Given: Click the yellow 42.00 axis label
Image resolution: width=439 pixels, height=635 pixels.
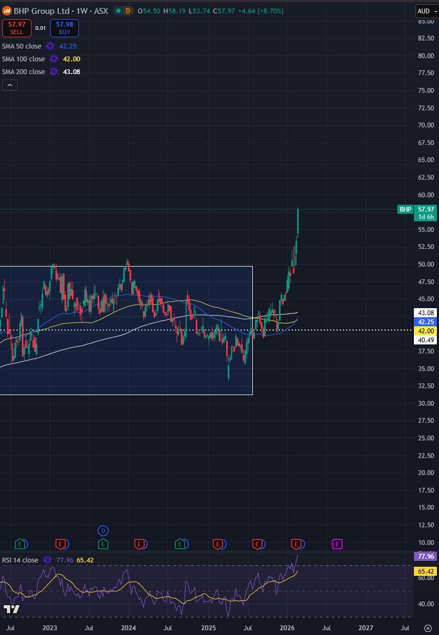Looking at the screenshot, I should (425, 331).
